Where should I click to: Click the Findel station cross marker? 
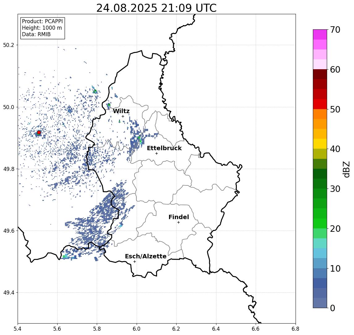pos(178,223)
